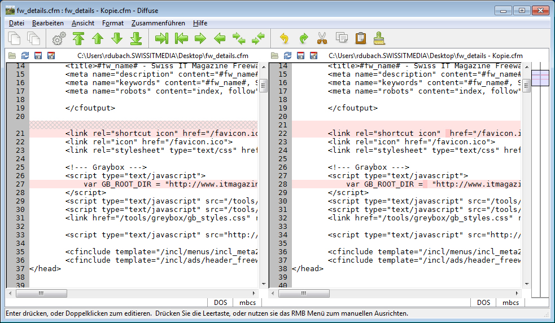Image resolution: width=555 pixels, height=323 pixels.
Task: Copy selection to the right pane
Action: [161, 38]
